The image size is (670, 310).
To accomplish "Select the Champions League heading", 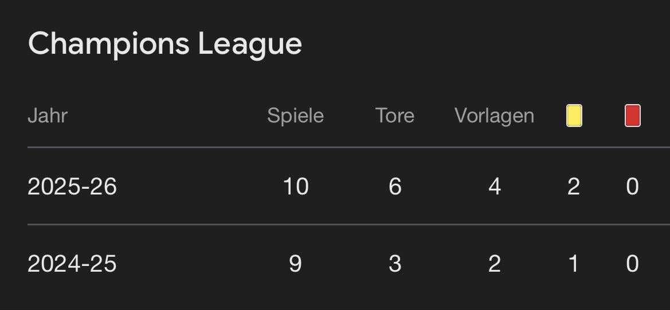I will point(165,43).
